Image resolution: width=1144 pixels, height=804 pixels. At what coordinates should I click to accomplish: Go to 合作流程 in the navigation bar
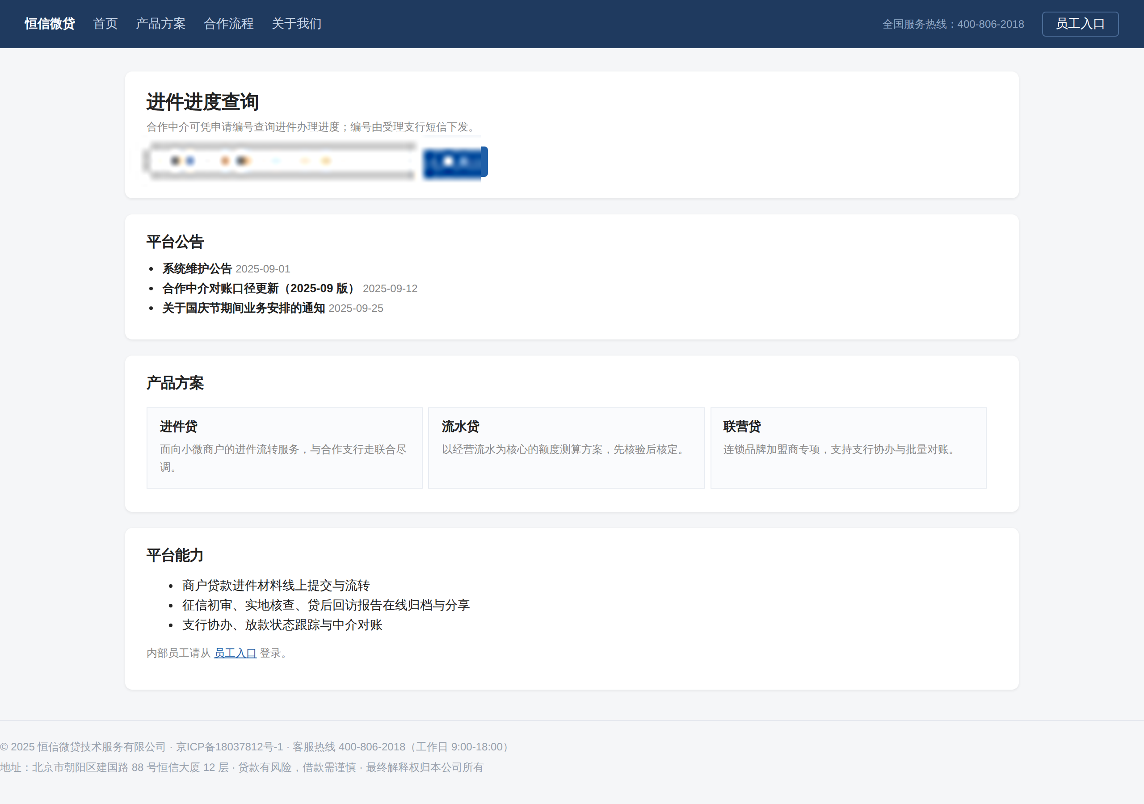[229, 24]
